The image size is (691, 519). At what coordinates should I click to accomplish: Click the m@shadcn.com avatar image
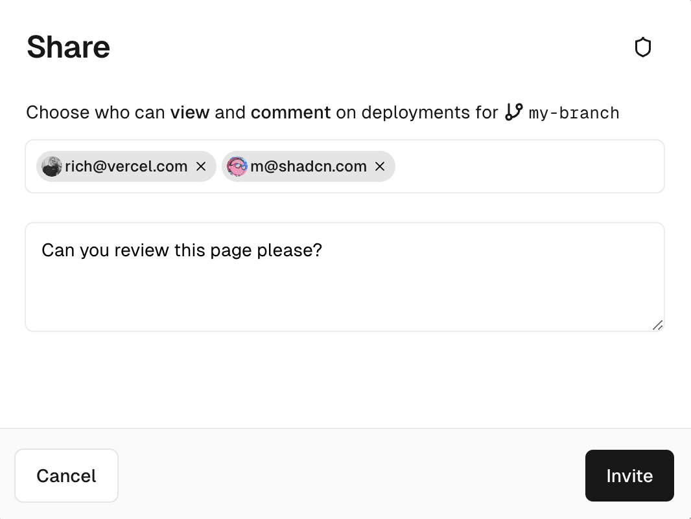(x=237, y=167)
